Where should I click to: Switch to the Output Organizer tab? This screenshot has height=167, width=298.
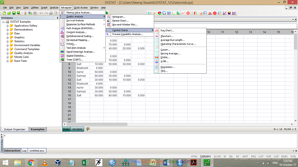pos(15,129)
